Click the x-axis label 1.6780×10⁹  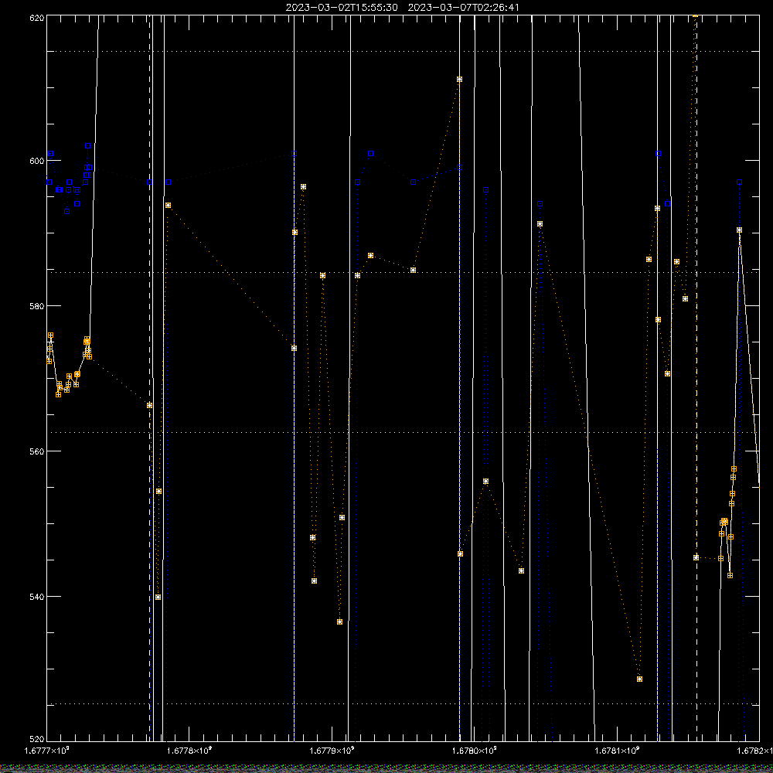pos(475,751)
